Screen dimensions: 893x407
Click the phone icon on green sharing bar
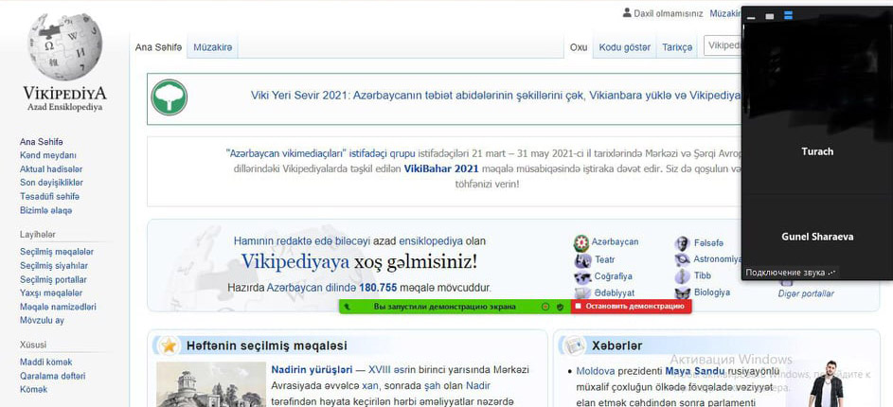pyautogui.click(x=347, y=307)
